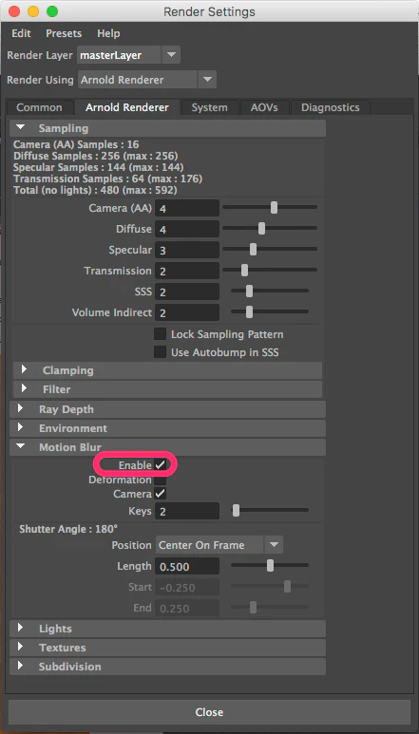Click the yellow minimize window button
Screen dimensions: 419x734
pyautogui.click(x=33, y=11)
